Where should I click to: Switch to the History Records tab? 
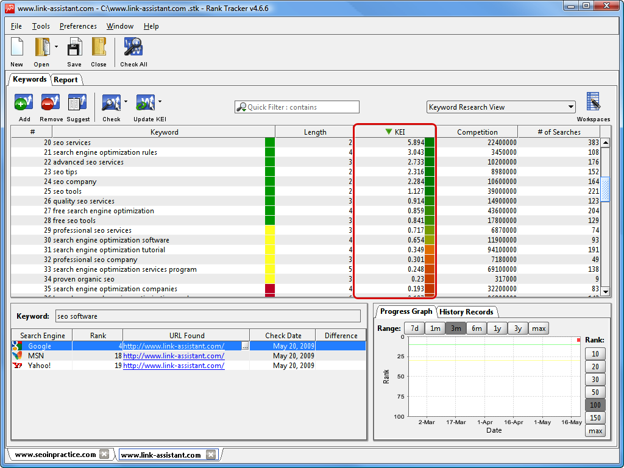click(x=466, y=312)
